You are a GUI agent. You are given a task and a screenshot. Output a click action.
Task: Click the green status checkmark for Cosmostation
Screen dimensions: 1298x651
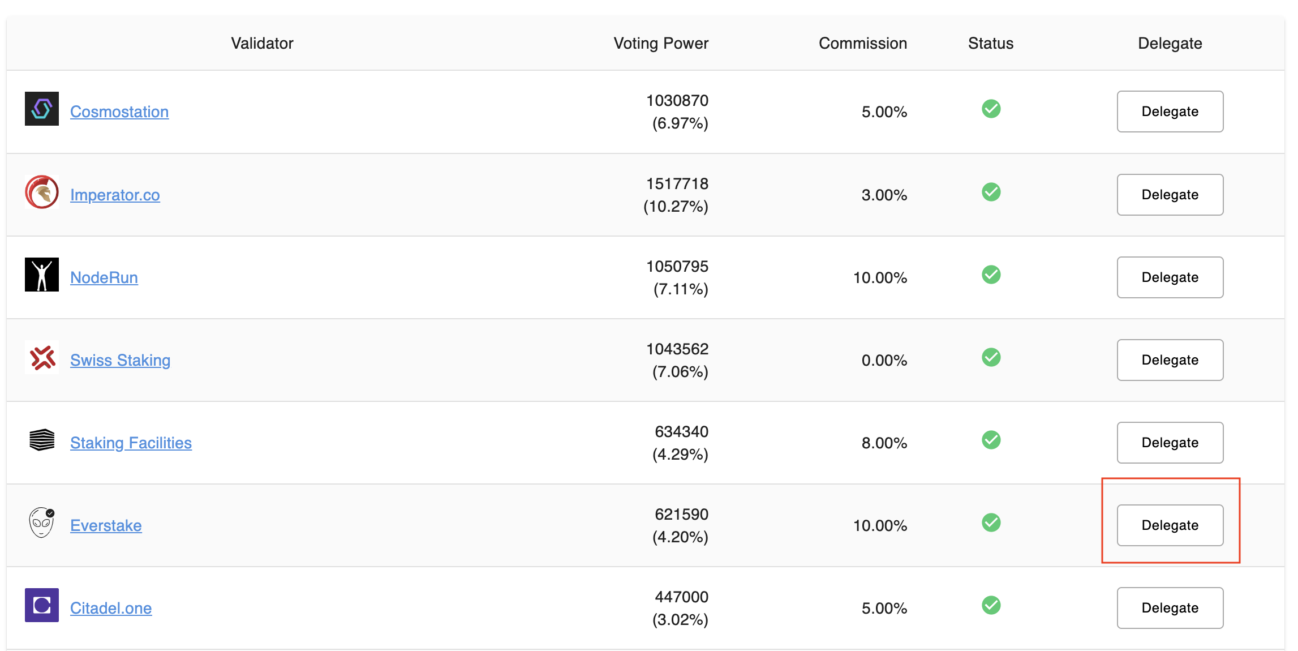(991, 109)
